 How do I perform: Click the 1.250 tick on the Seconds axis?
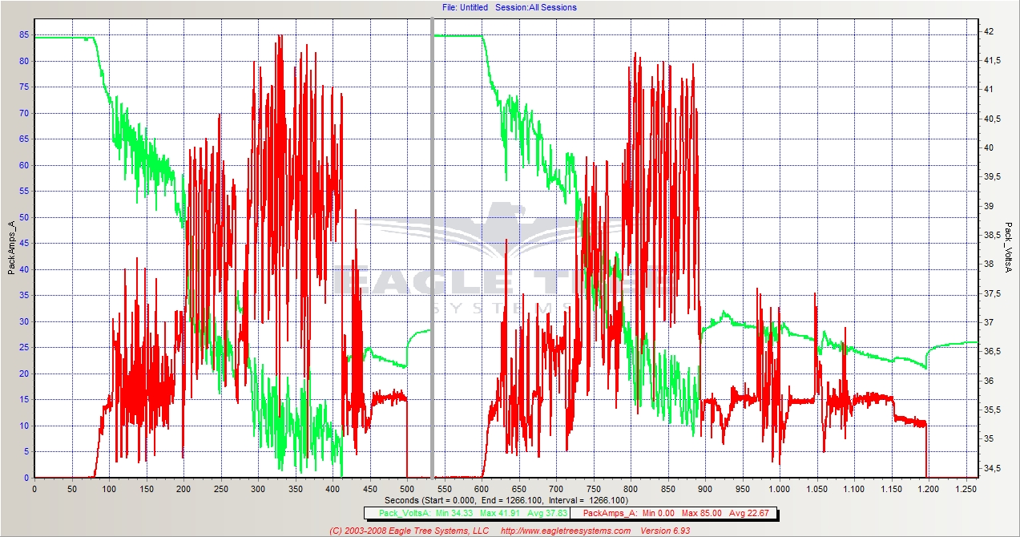click(966, 488)
